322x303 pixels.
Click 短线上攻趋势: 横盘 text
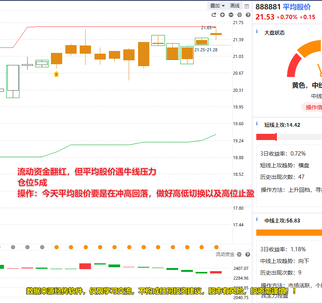click(x=285, y=165)
